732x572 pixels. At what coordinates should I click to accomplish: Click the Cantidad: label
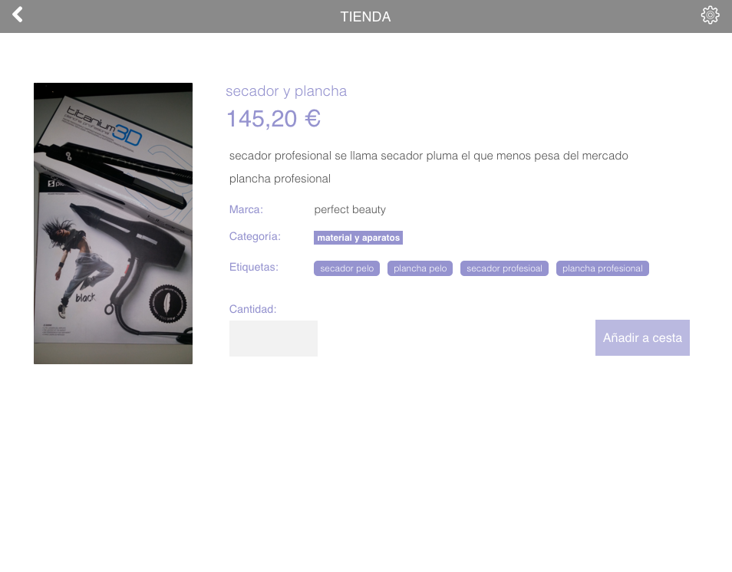(x=252, y=309)
